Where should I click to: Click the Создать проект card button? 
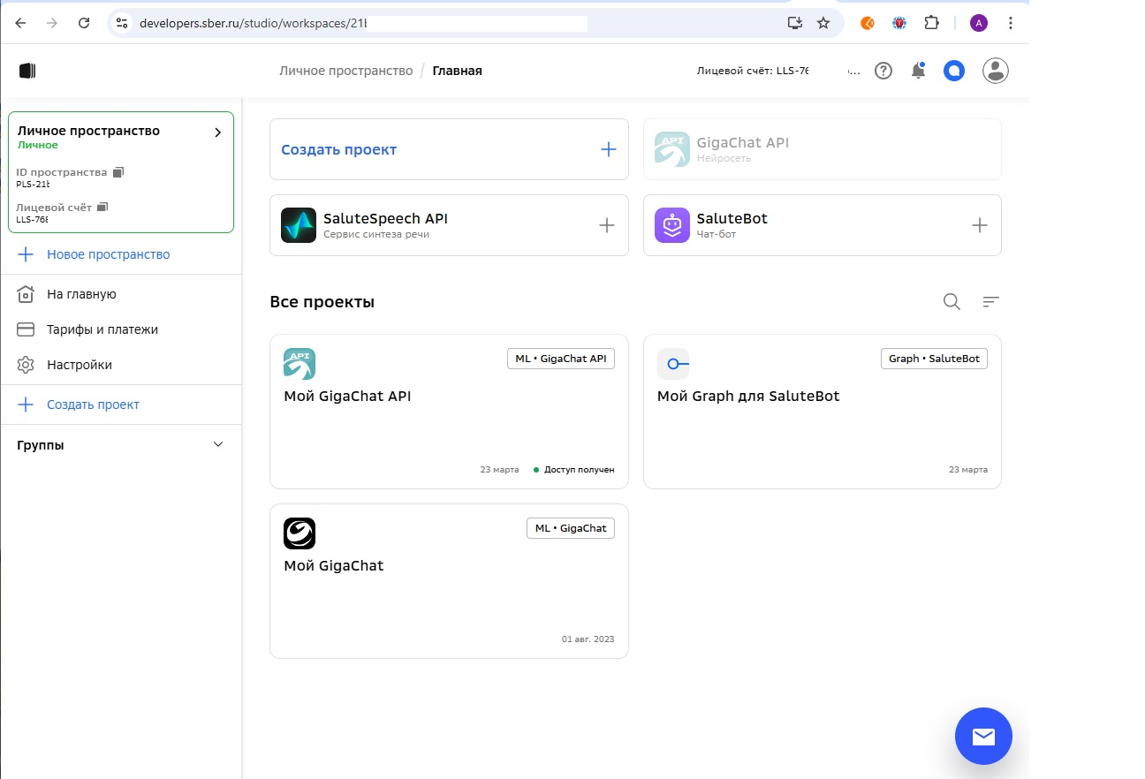click(449, 149)
